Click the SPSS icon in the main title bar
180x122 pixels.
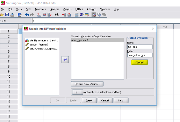(3, 3)
